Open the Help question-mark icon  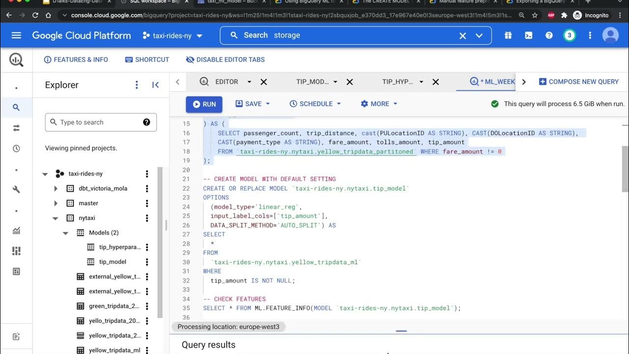pos(549,35)
